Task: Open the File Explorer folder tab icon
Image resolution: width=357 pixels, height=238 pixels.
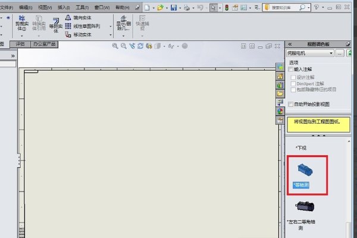Action: (280, 93)
